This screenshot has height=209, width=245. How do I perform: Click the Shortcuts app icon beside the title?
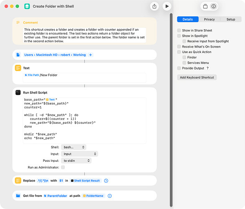point(27,6)
